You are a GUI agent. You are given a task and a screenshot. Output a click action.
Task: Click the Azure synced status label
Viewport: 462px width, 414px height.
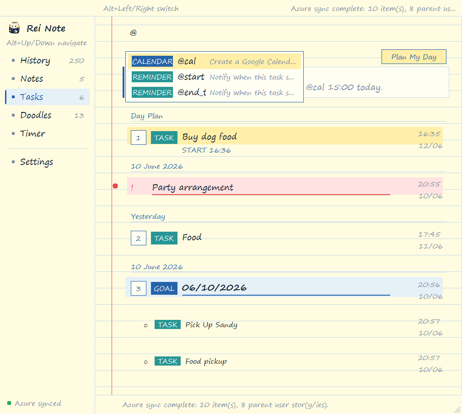(x=38, y=403)
